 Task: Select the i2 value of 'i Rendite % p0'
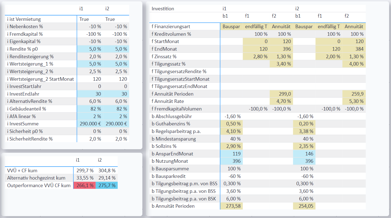(116, 49)
